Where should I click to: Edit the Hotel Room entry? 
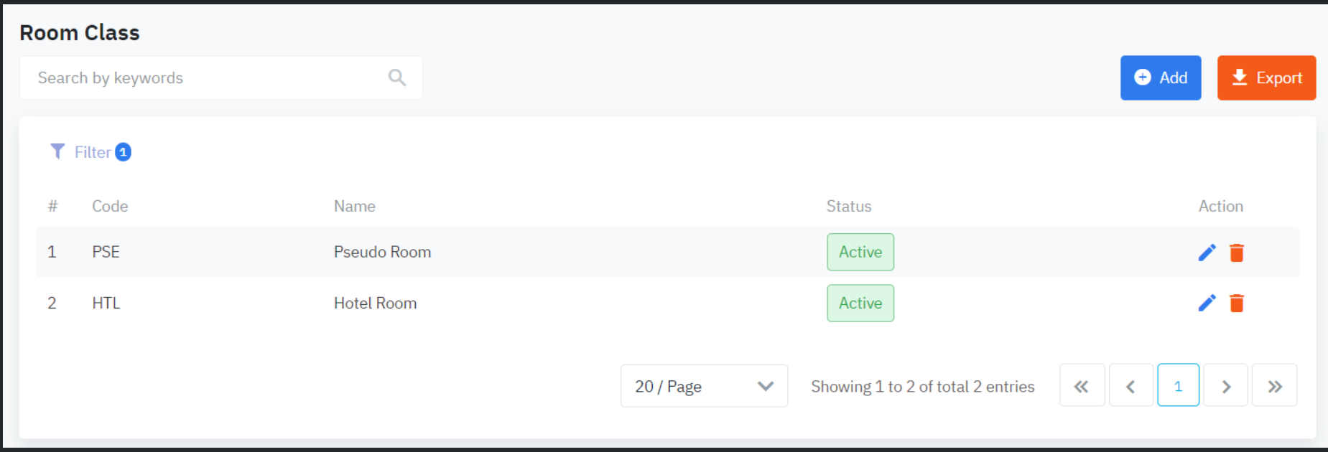pyautogui.click(x=1207, y=303)
